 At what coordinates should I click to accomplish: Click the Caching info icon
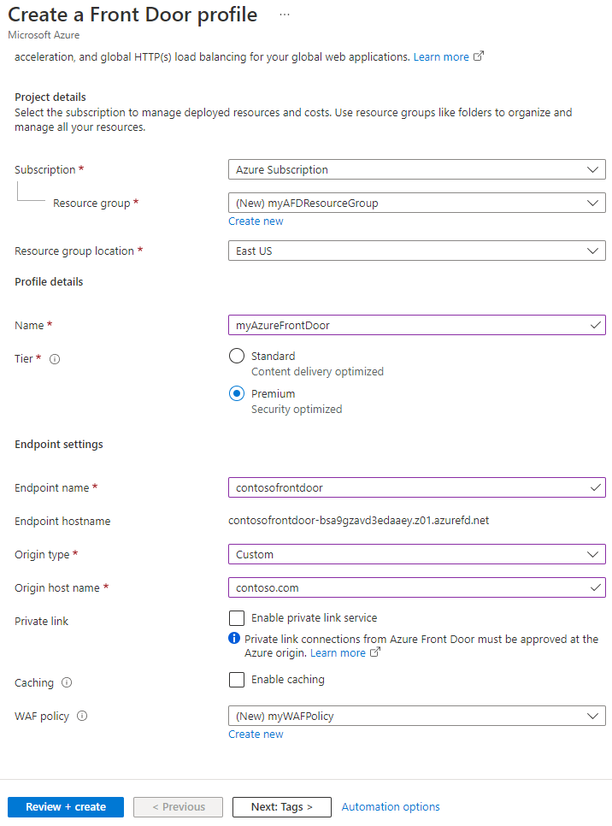click(x=67, y=683)
